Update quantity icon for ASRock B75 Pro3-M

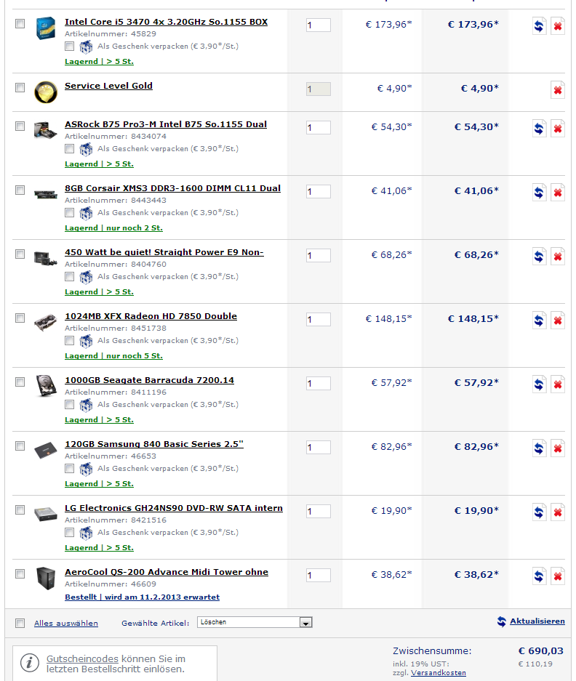(x=539, y=129)
